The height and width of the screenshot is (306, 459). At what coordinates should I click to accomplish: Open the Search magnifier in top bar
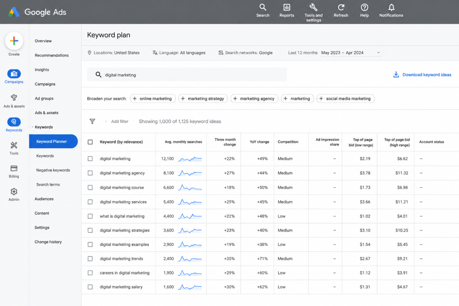tap(263, 7)
